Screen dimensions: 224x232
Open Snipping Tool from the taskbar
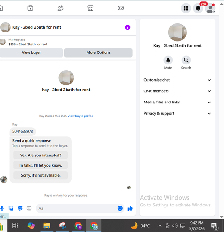(62, 226)
